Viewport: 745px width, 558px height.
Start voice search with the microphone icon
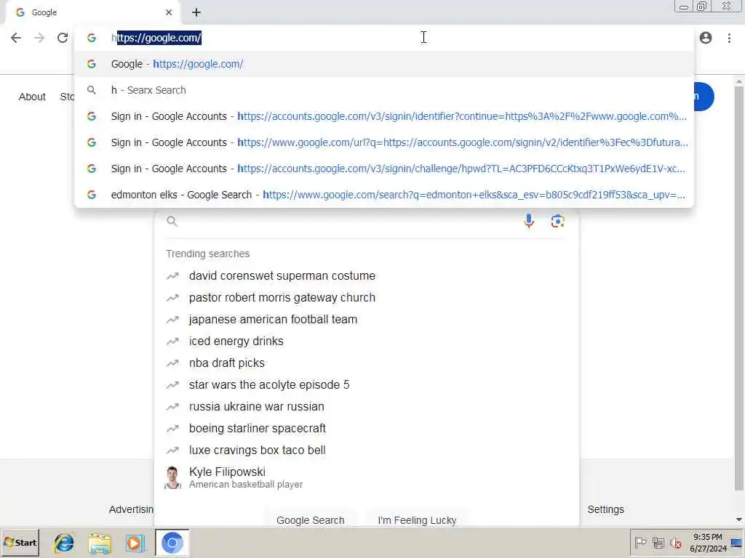tap(529, 221)
